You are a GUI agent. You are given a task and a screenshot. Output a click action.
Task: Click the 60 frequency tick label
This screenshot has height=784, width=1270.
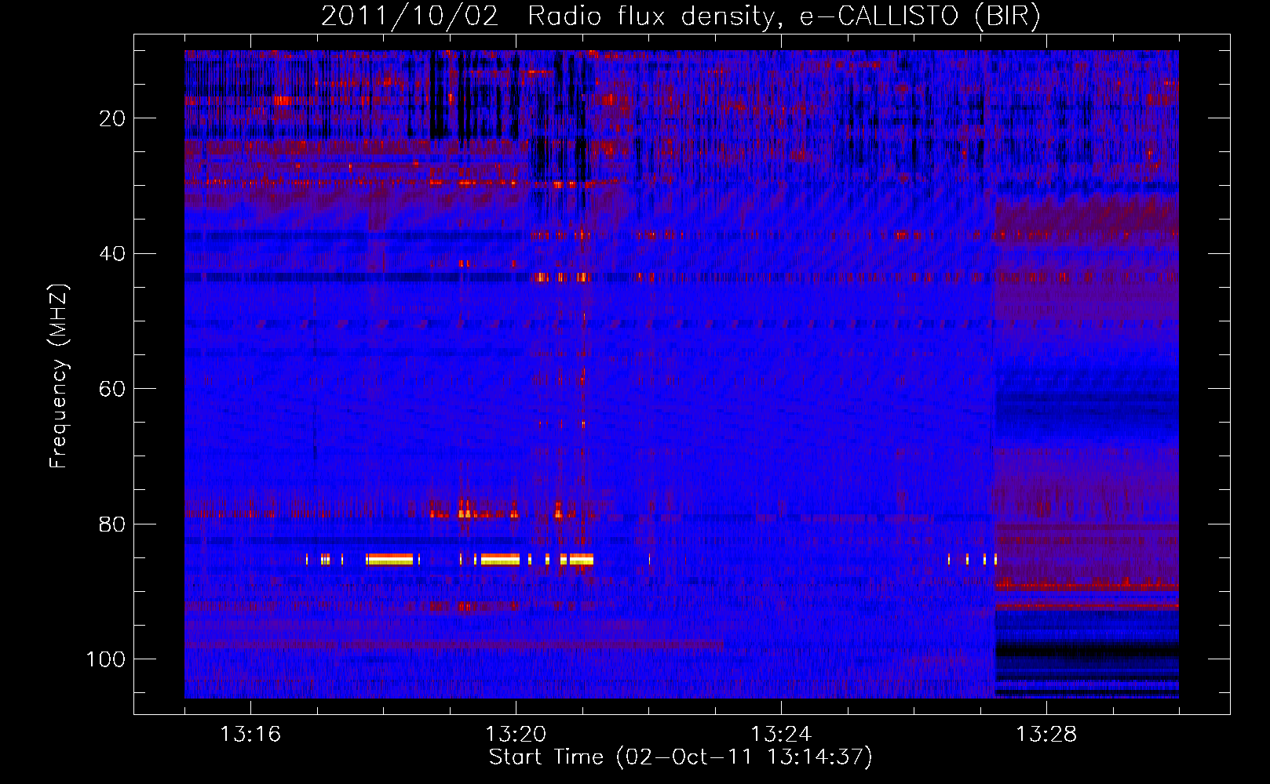[112, 389]
